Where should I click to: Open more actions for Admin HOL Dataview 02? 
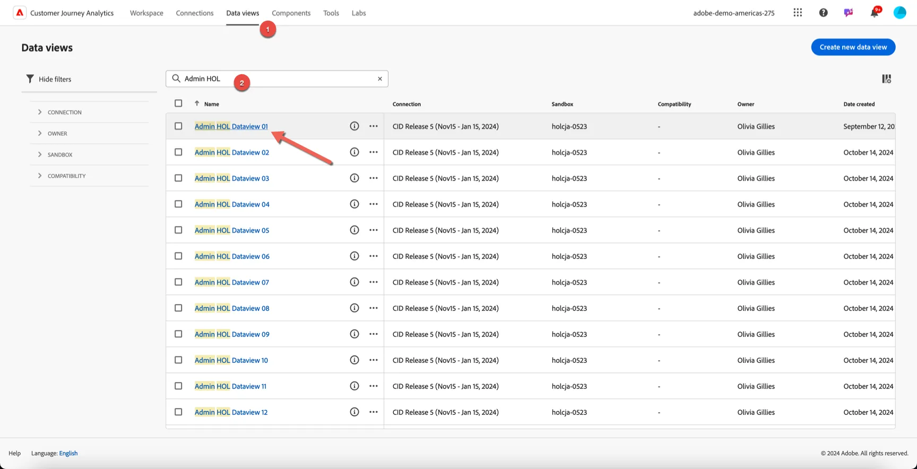374,152
